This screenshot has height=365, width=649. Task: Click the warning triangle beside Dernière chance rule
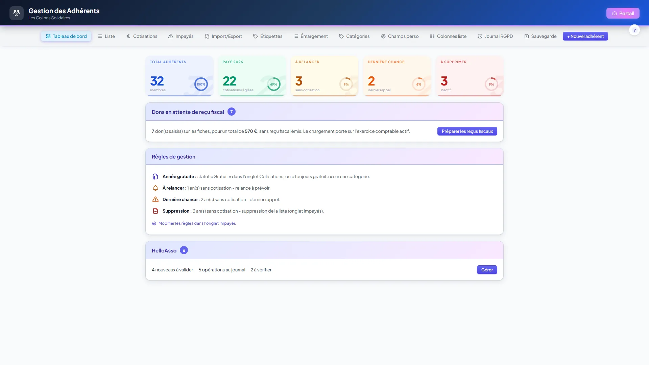[x=155, y=199]
